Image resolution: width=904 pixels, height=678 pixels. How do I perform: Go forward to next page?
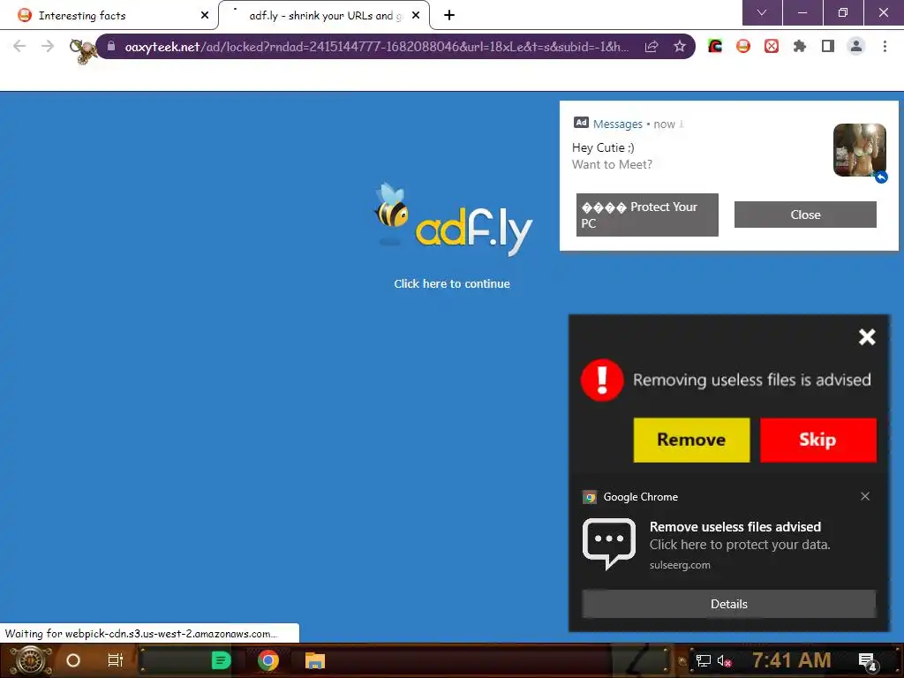point(48,46)
